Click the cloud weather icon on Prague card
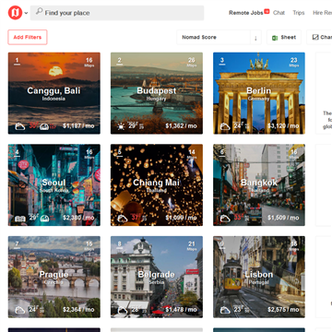Viewport: 332px width, 332px height. (x=20, y=310)
